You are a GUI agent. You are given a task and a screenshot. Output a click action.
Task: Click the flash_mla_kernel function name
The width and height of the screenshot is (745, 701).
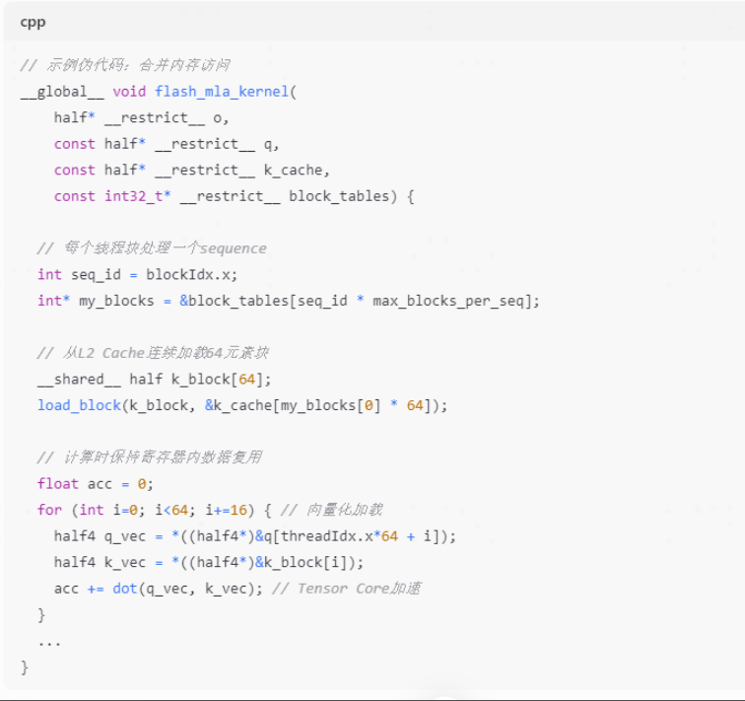coord(222,92)
